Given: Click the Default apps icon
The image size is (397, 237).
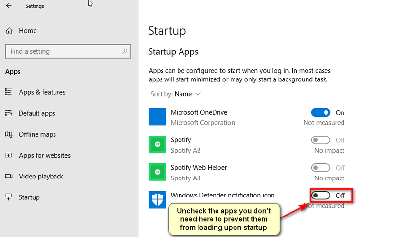Looking at the screenshot, I should [x=9, y=113].
